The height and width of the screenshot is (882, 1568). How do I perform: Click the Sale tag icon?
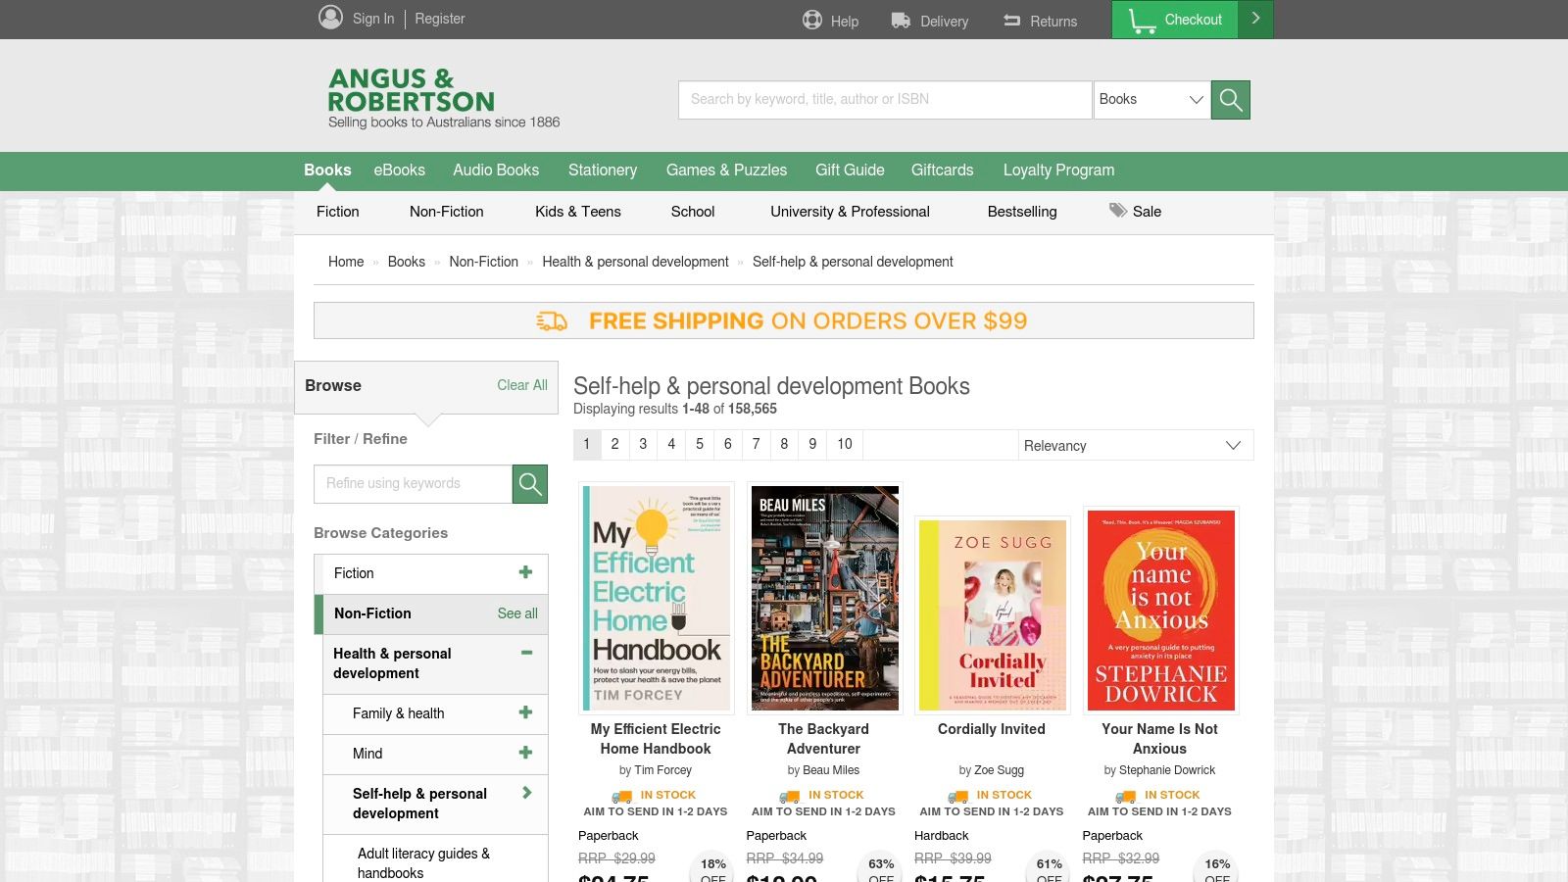coord(1118,211)
